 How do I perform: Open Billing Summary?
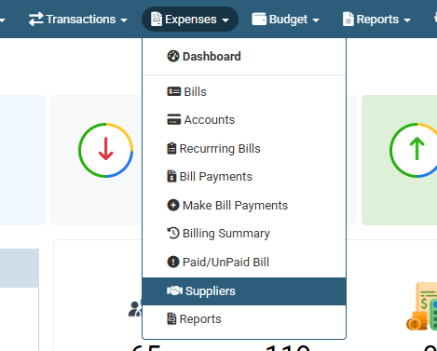click(x=244, y=234)
